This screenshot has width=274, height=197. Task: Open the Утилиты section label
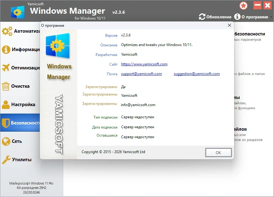click(22, 160)
